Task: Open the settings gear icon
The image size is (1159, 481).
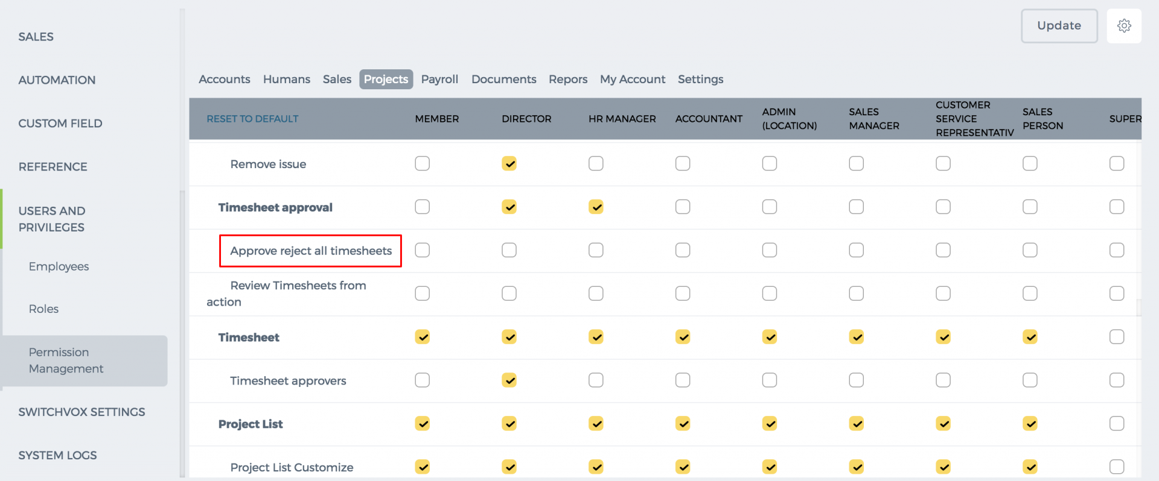Action: [x=1123, y=26]
